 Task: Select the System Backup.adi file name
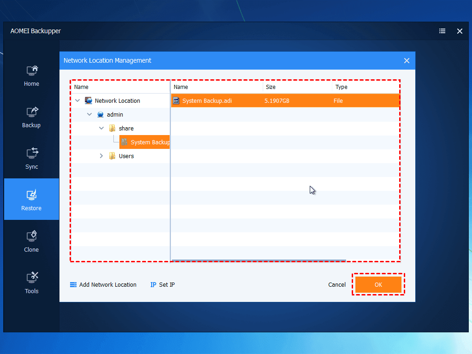tap(207, 101)
